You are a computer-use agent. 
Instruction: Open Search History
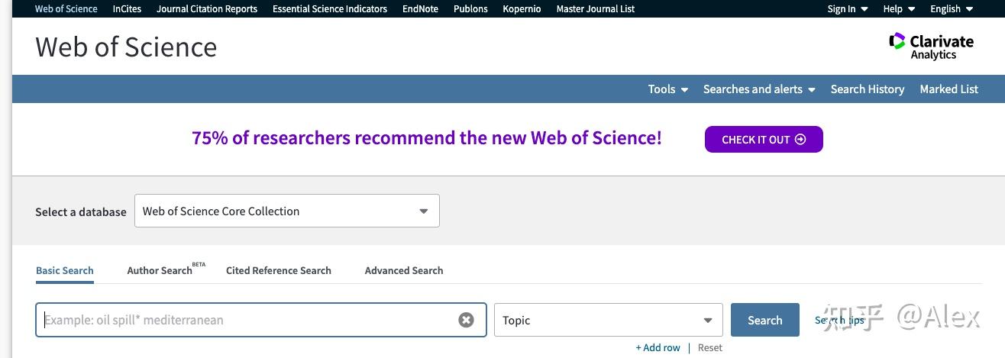point(868,89)
